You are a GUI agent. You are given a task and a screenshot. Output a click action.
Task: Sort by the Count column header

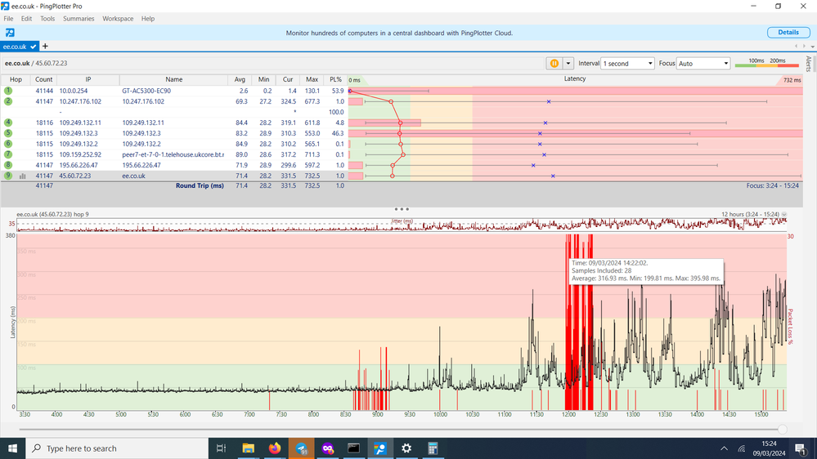coord(44,79)
